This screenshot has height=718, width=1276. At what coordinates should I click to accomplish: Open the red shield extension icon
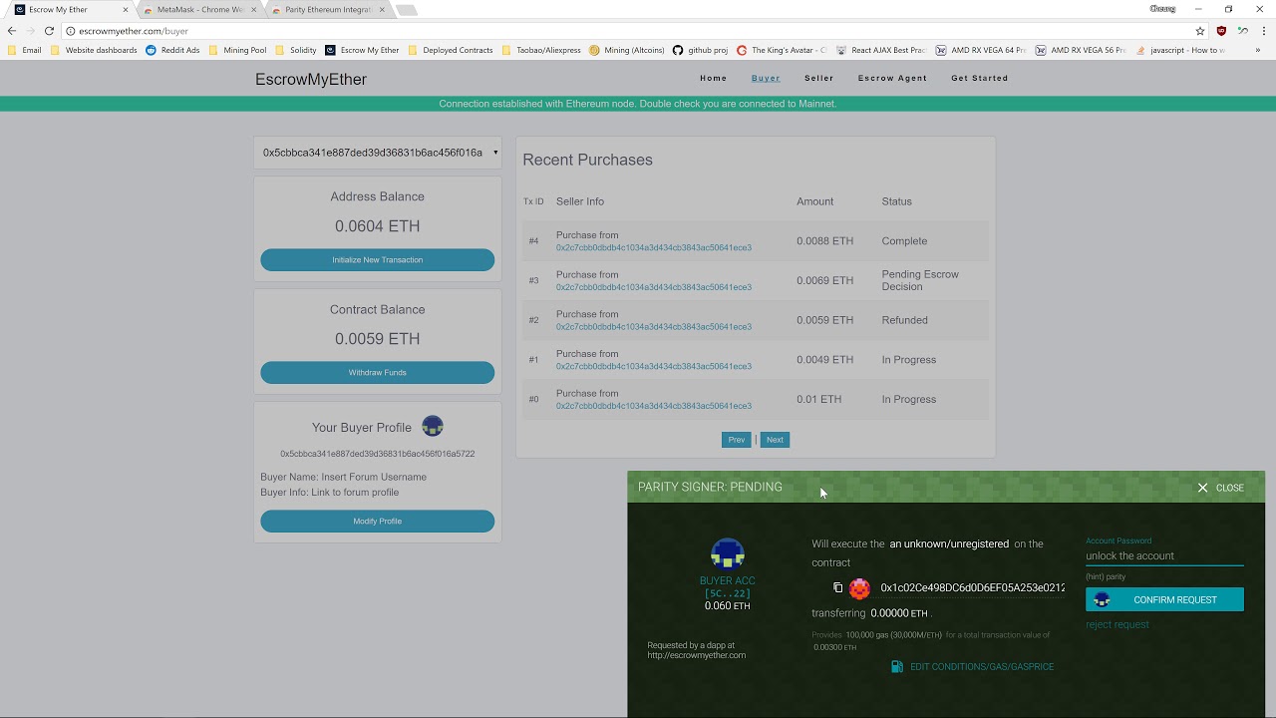(1221, 31)
